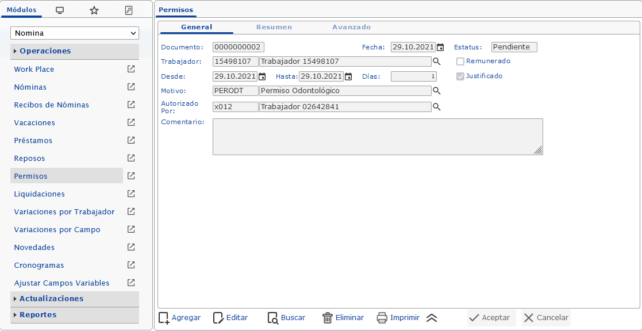Screen dimensions: 642x331
Task: Open Variaciones por Trabajador link
Action: coord(64,212)
